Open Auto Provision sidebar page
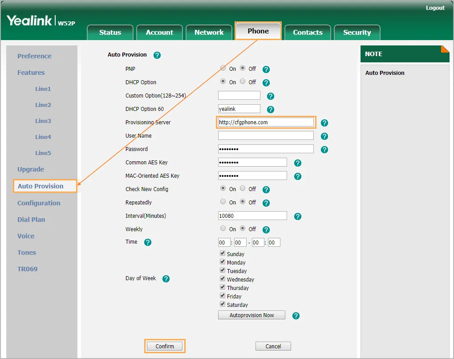 (x=41, y=186)
